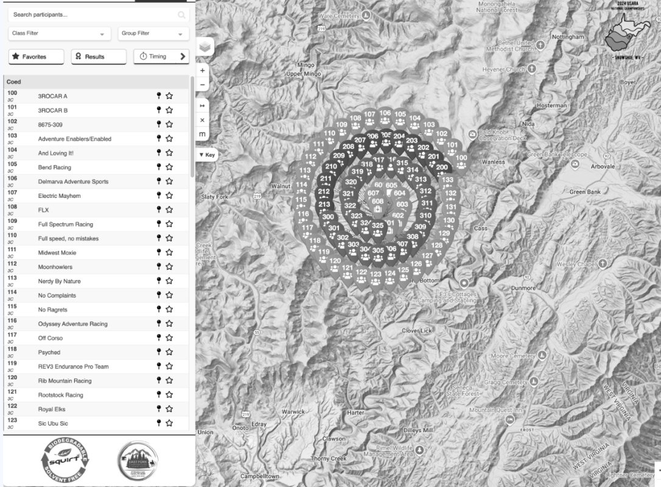Favorite the Electric Mayhem team star
This screenshot has height=487, width=661.
pyautogui.click(x=169, y=195)
